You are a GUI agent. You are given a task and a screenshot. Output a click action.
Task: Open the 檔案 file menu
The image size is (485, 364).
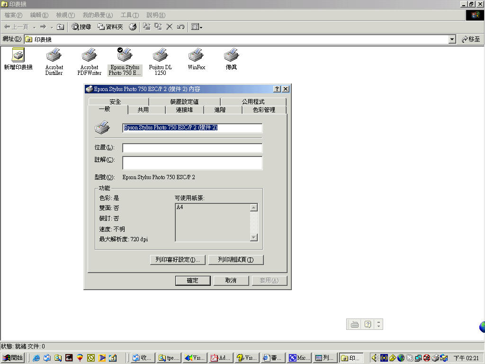[13, 15]
